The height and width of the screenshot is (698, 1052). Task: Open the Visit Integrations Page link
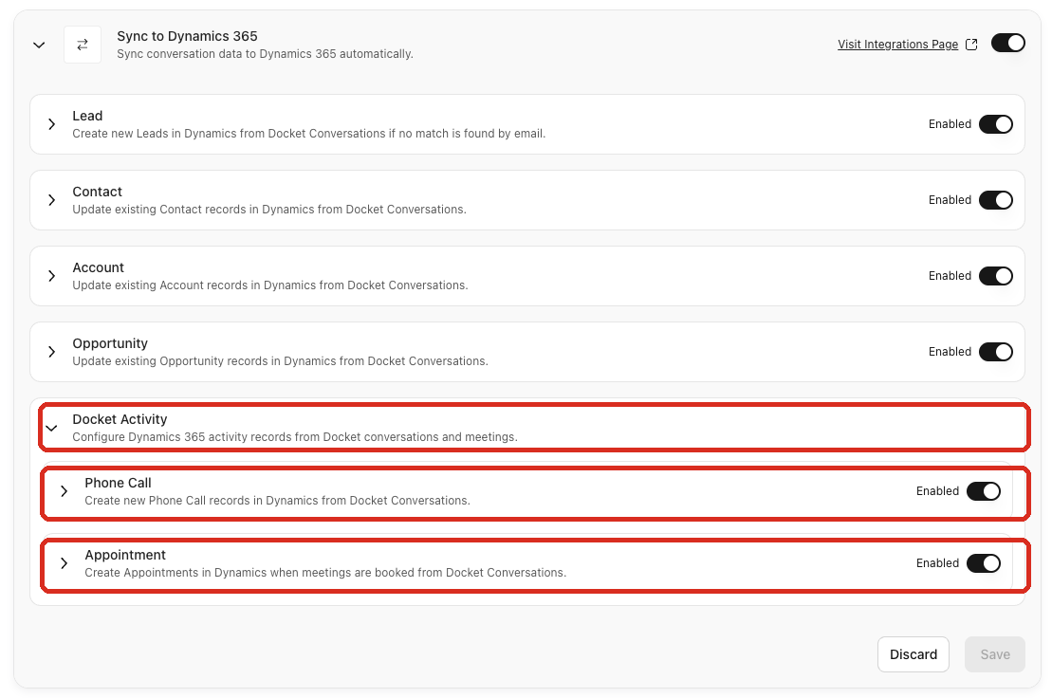(897, 45)
